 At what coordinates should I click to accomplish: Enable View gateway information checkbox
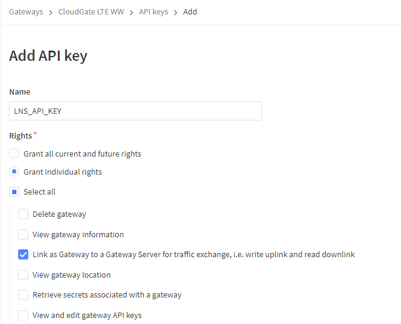click(x=23, y=234)
